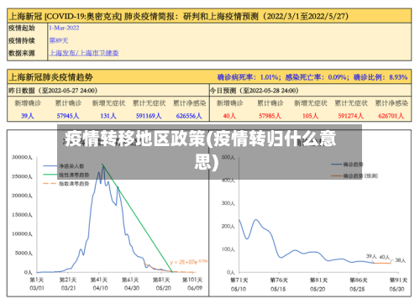
Task: Click the 第41天 x-axis label
Action: pos(99,280)
